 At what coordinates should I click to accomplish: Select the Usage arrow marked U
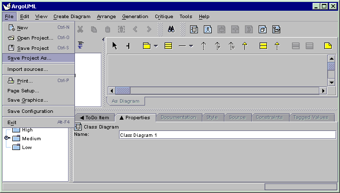[x=232, y=46]
